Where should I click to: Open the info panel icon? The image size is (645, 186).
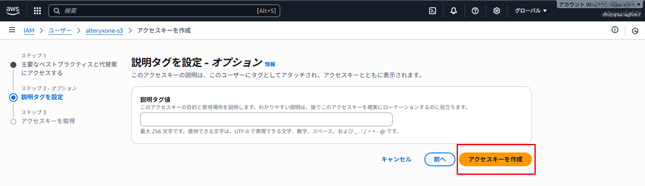click(x=615, y=30)
